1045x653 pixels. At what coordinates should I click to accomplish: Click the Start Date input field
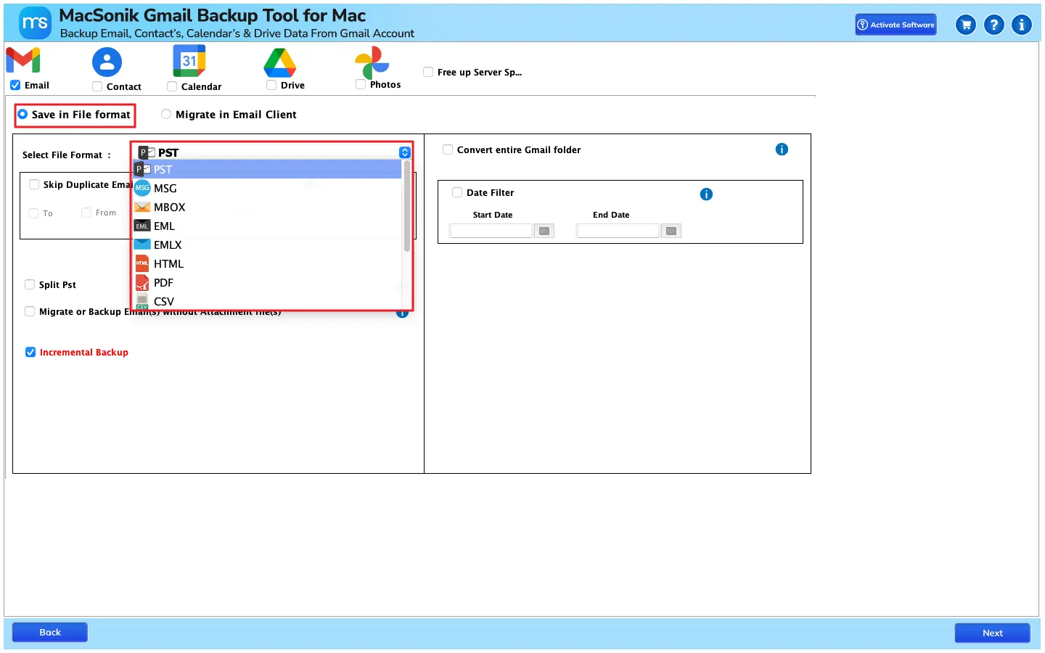(x=491, y=231)
